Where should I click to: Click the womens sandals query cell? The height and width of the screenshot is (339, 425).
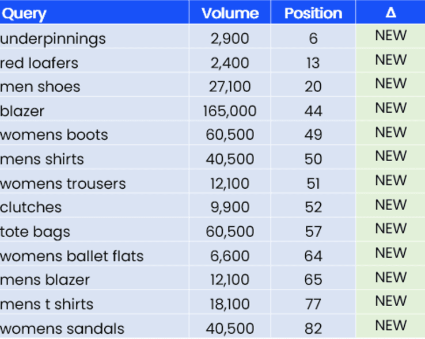pyautogui.click(x=62, y=329)
